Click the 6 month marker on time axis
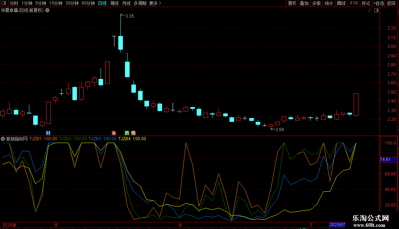399x229 pixels. [180, 225]
